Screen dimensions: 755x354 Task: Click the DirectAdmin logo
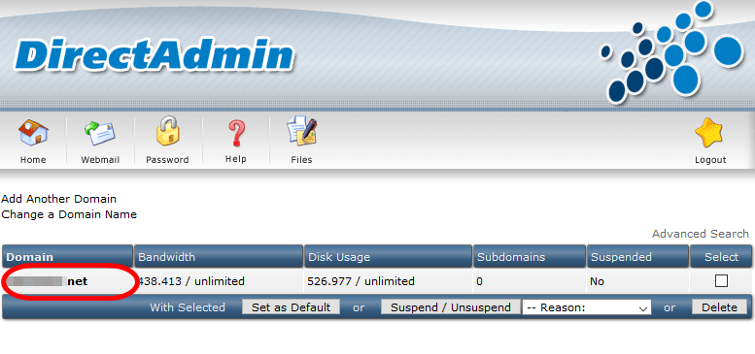coord(154,55)
